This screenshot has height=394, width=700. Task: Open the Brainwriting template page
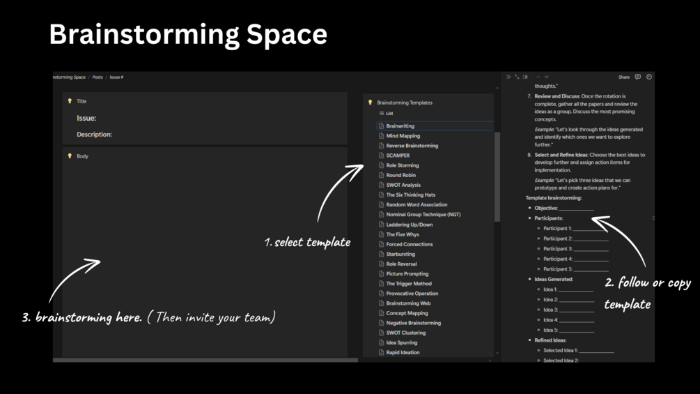[400, 126]
